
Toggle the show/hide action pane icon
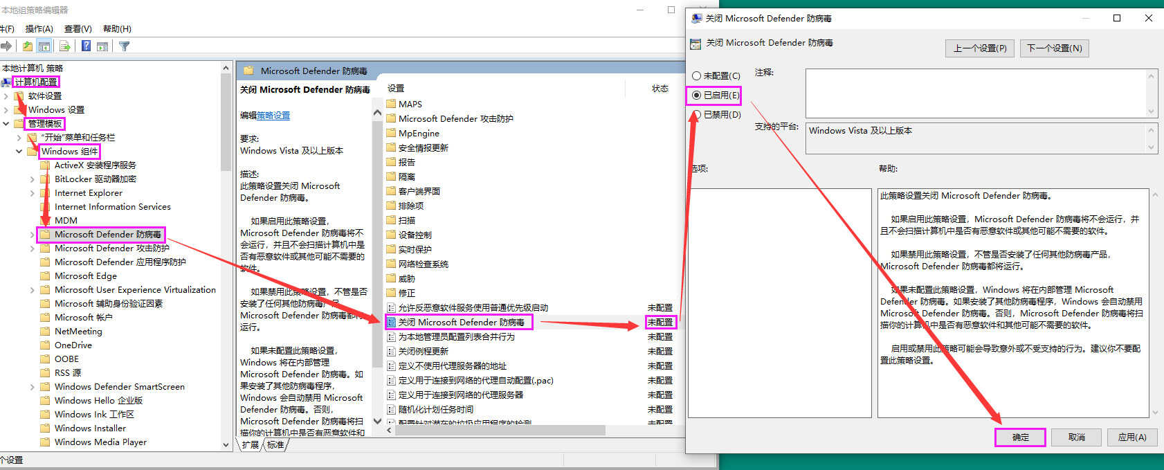(x=102, y=46)
